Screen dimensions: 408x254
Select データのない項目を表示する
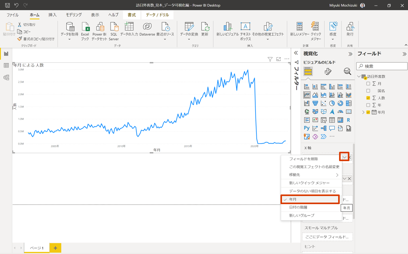311,191
